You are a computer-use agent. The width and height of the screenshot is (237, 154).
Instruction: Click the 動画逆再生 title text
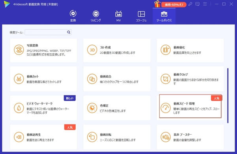click(x=34, y=135)
